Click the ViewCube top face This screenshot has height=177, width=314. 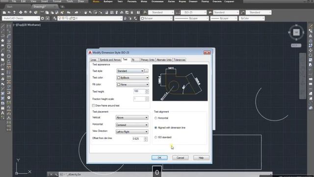click(x=296, y=32)
